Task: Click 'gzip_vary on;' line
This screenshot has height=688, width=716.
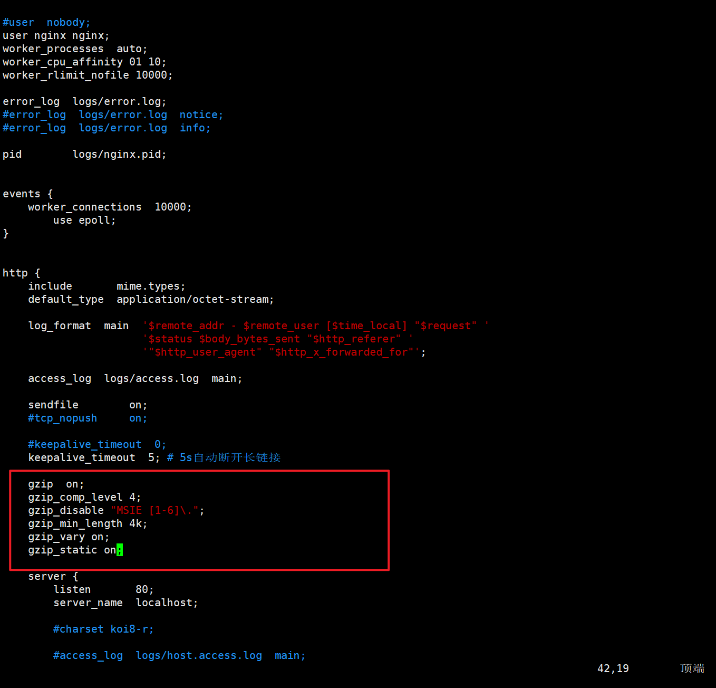Action: tap(69, 537)
